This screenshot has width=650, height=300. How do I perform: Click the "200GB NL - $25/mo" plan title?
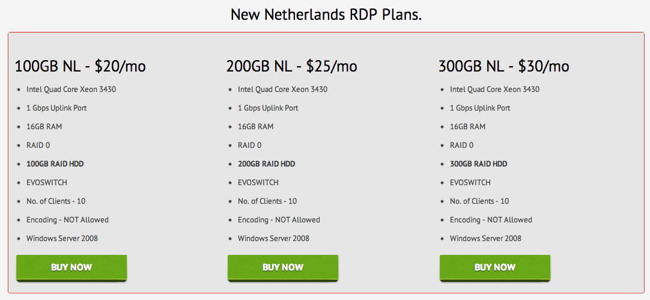coord(291,66)
